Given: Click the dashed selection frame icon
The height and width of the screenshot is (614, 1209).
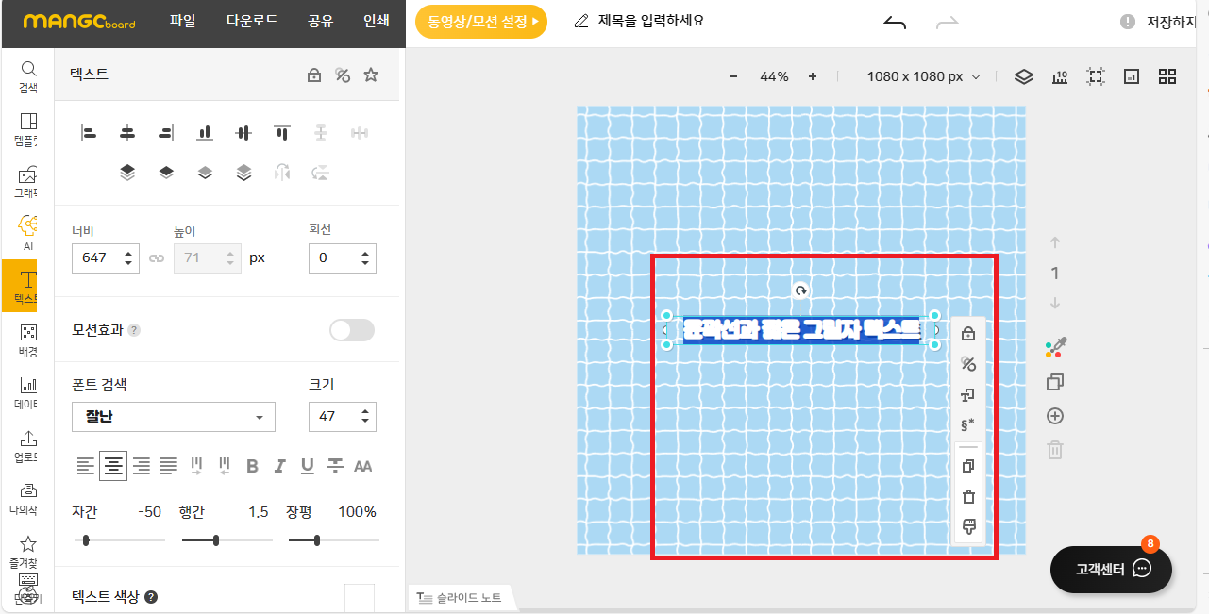Looking at the screenshot, I should click(x=1096, y=76).
